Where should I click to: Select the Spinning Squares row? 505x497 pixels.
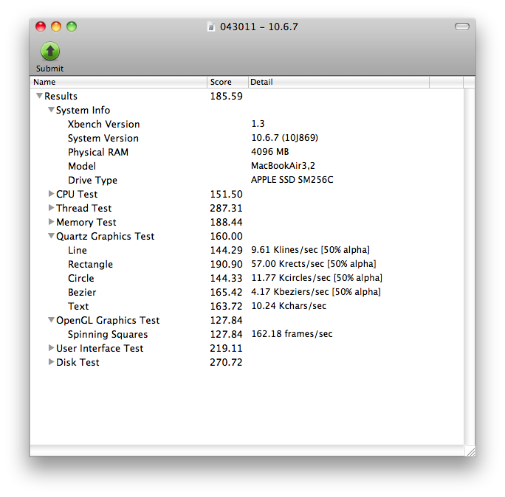(247, 334)
